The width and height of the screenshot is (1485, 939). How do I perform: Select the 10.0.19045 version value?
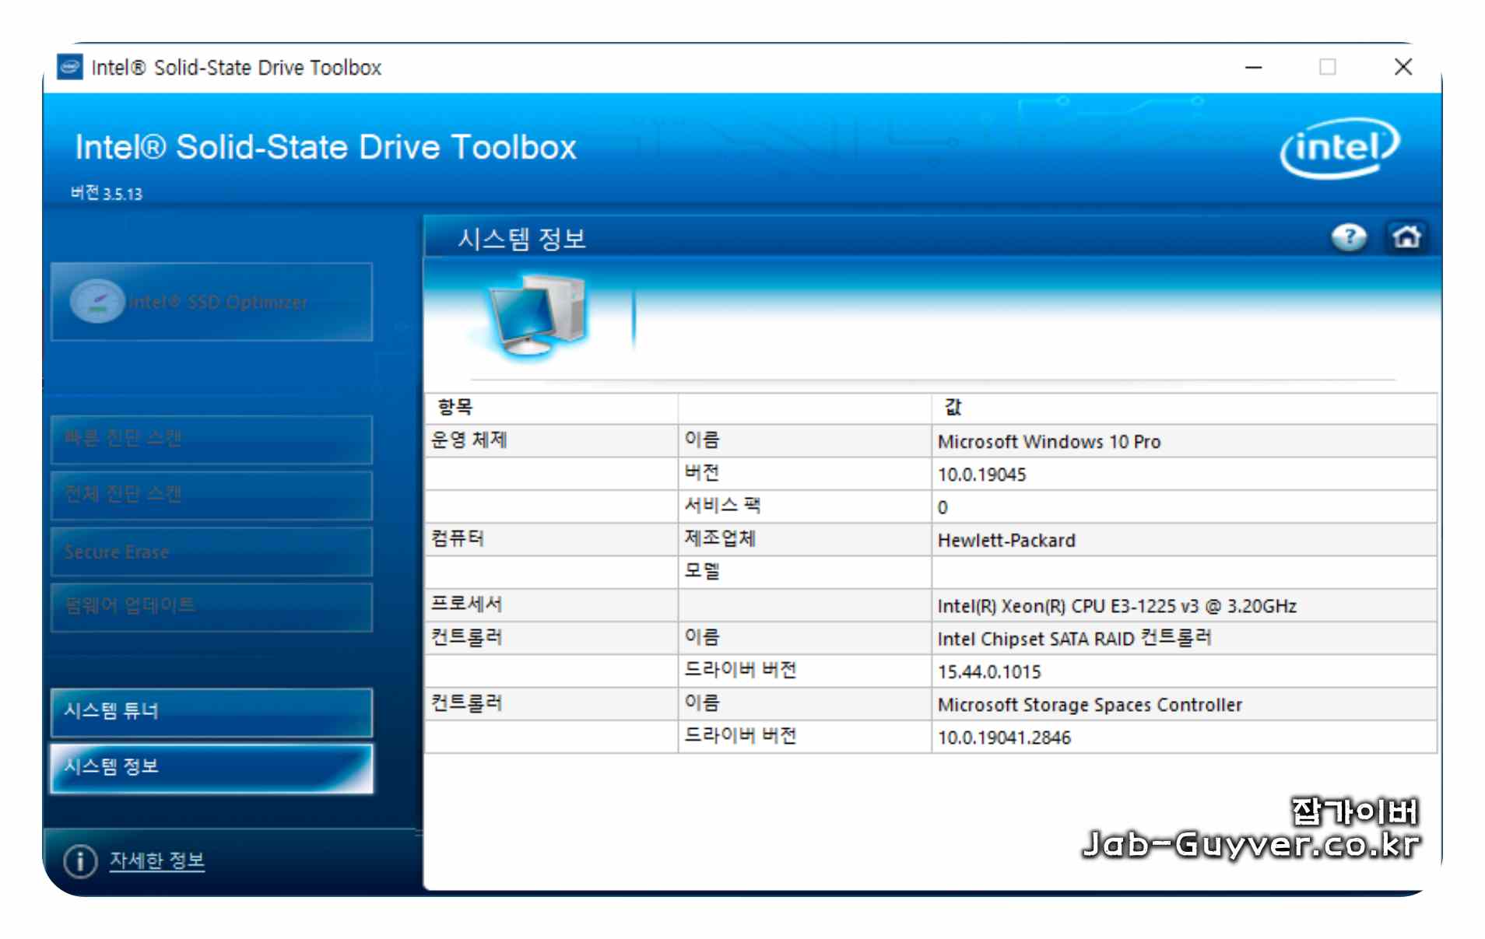click(x=1183, y=474)
